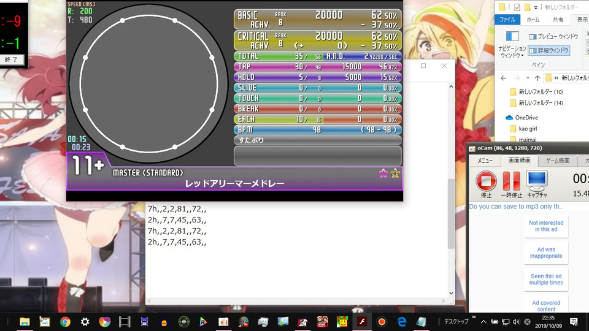Screen dimensions: 589x331
Task: Go forward in Explorer navigation
Action: click(x=517, y=78)
